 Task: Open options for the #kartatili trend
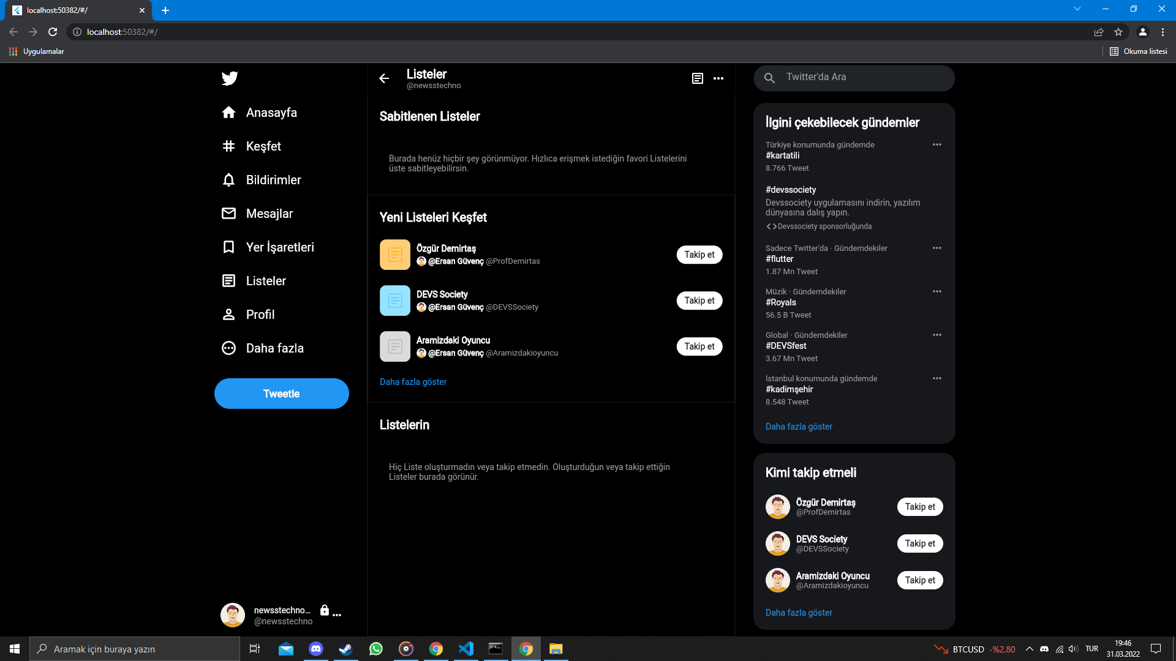click(x=937, y=144)
